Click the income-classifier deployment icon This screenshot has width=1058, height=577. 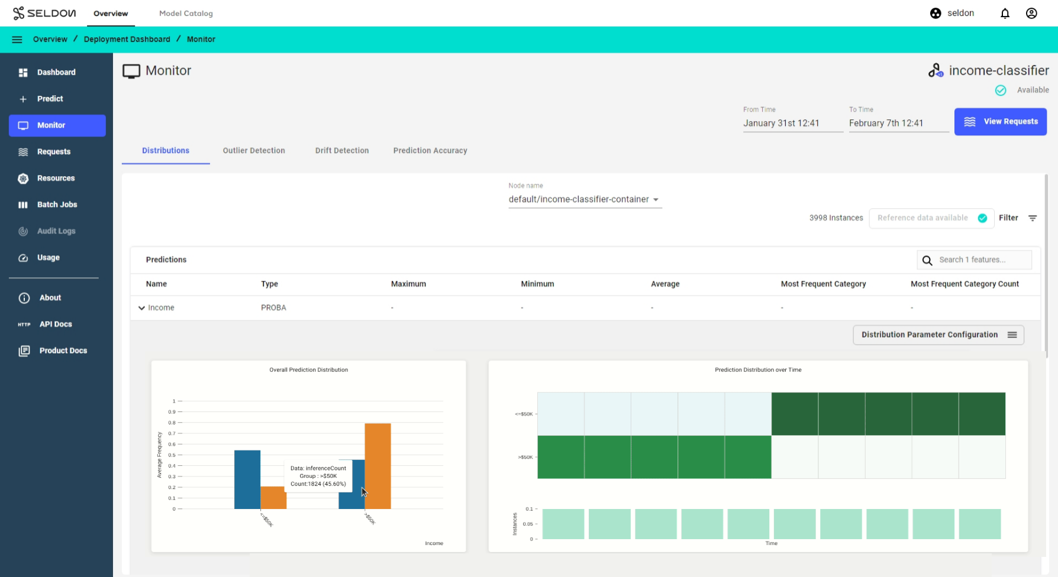(x=936, y=71)
